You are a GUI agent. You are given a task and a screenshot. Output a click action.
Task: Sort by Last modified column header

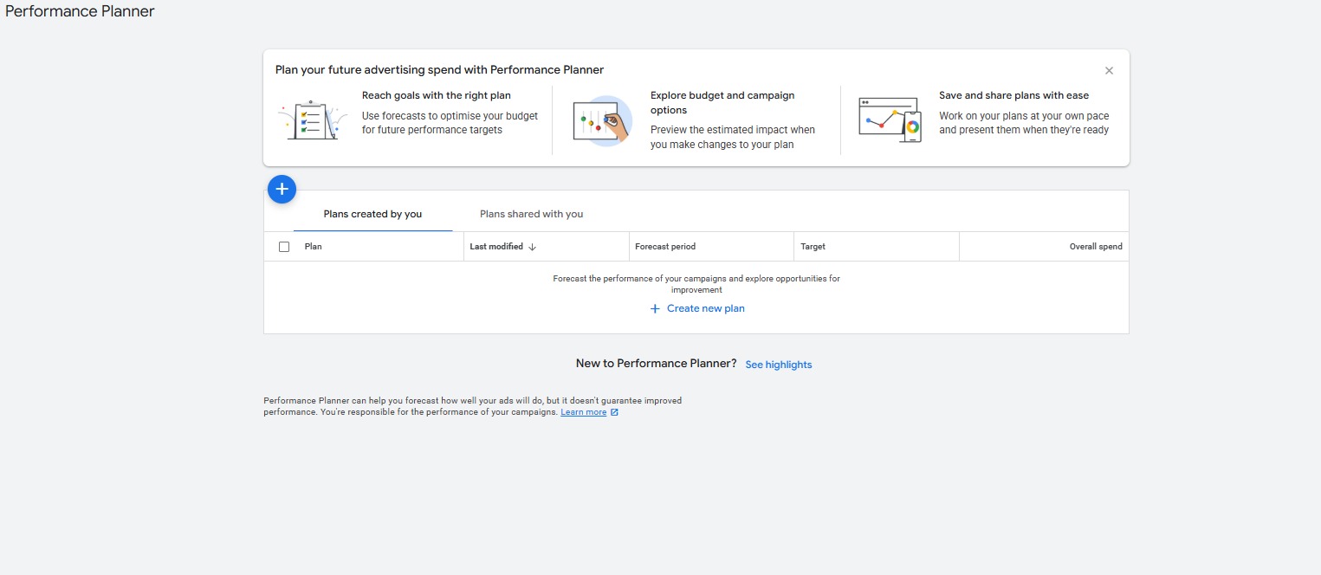(x=496, y=247)
